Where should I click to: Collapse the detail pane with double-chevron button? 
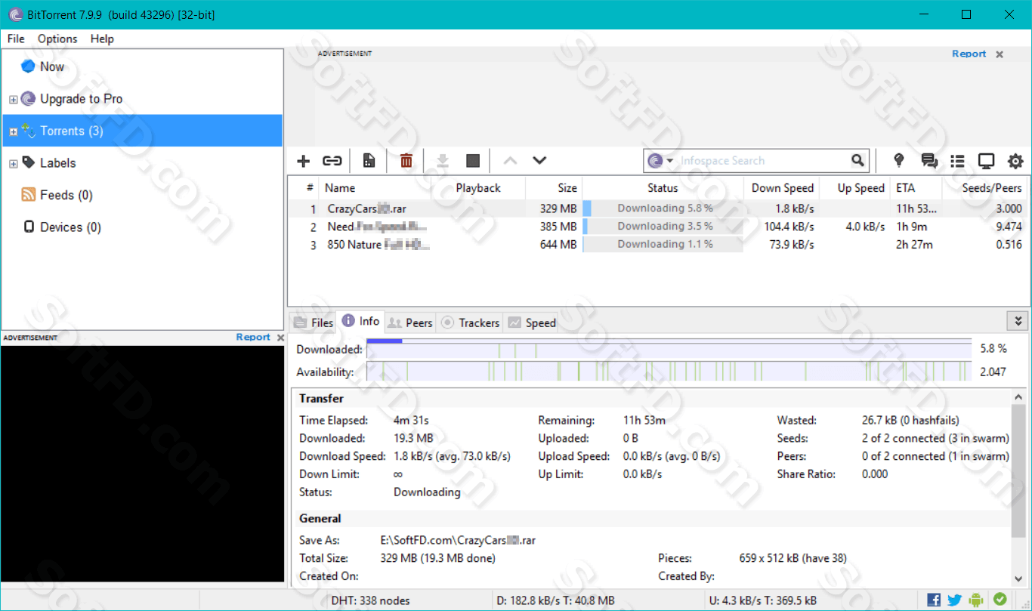(x=1018, y=321)
